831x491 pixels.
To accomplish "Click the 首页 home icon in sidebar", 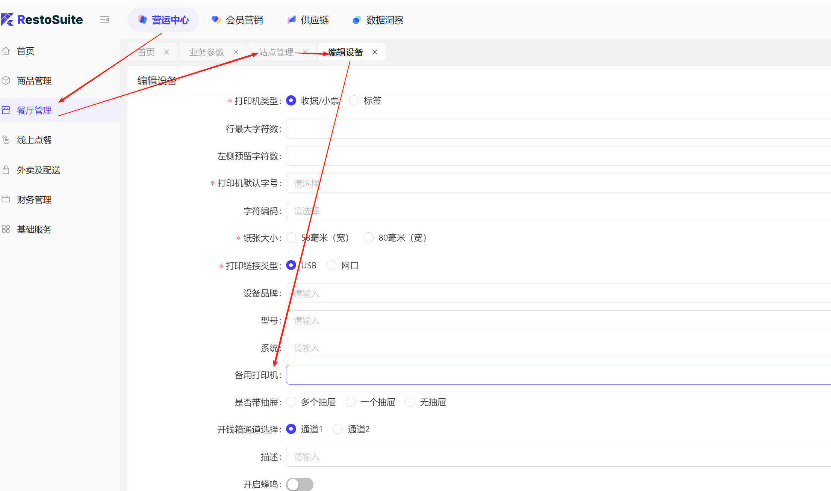I will click(x=6, y=51).
